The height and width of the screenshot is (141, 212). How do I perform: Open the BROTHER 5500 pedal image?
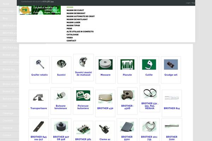tap(127, 127)
